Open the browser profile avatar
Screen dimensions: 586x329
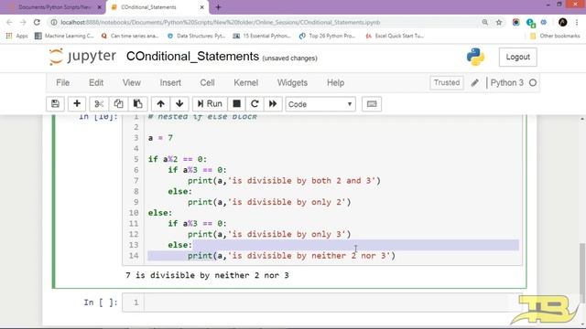point(563,22)
